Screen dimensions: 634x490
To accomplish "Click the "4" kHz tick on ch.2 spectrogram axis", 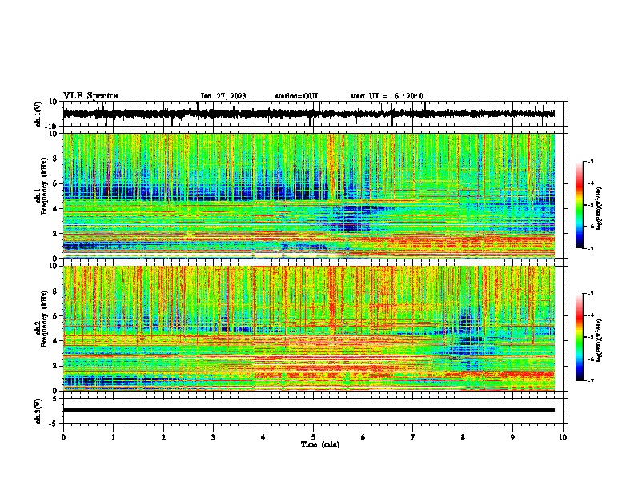I will [55, 341].
